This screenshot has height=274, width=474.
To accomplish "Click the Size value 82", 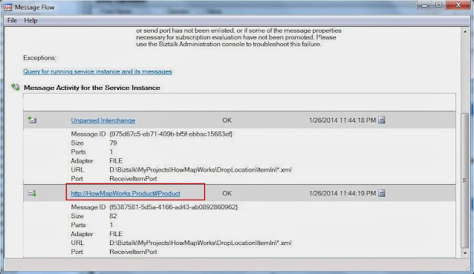I will tap(113, 216).
